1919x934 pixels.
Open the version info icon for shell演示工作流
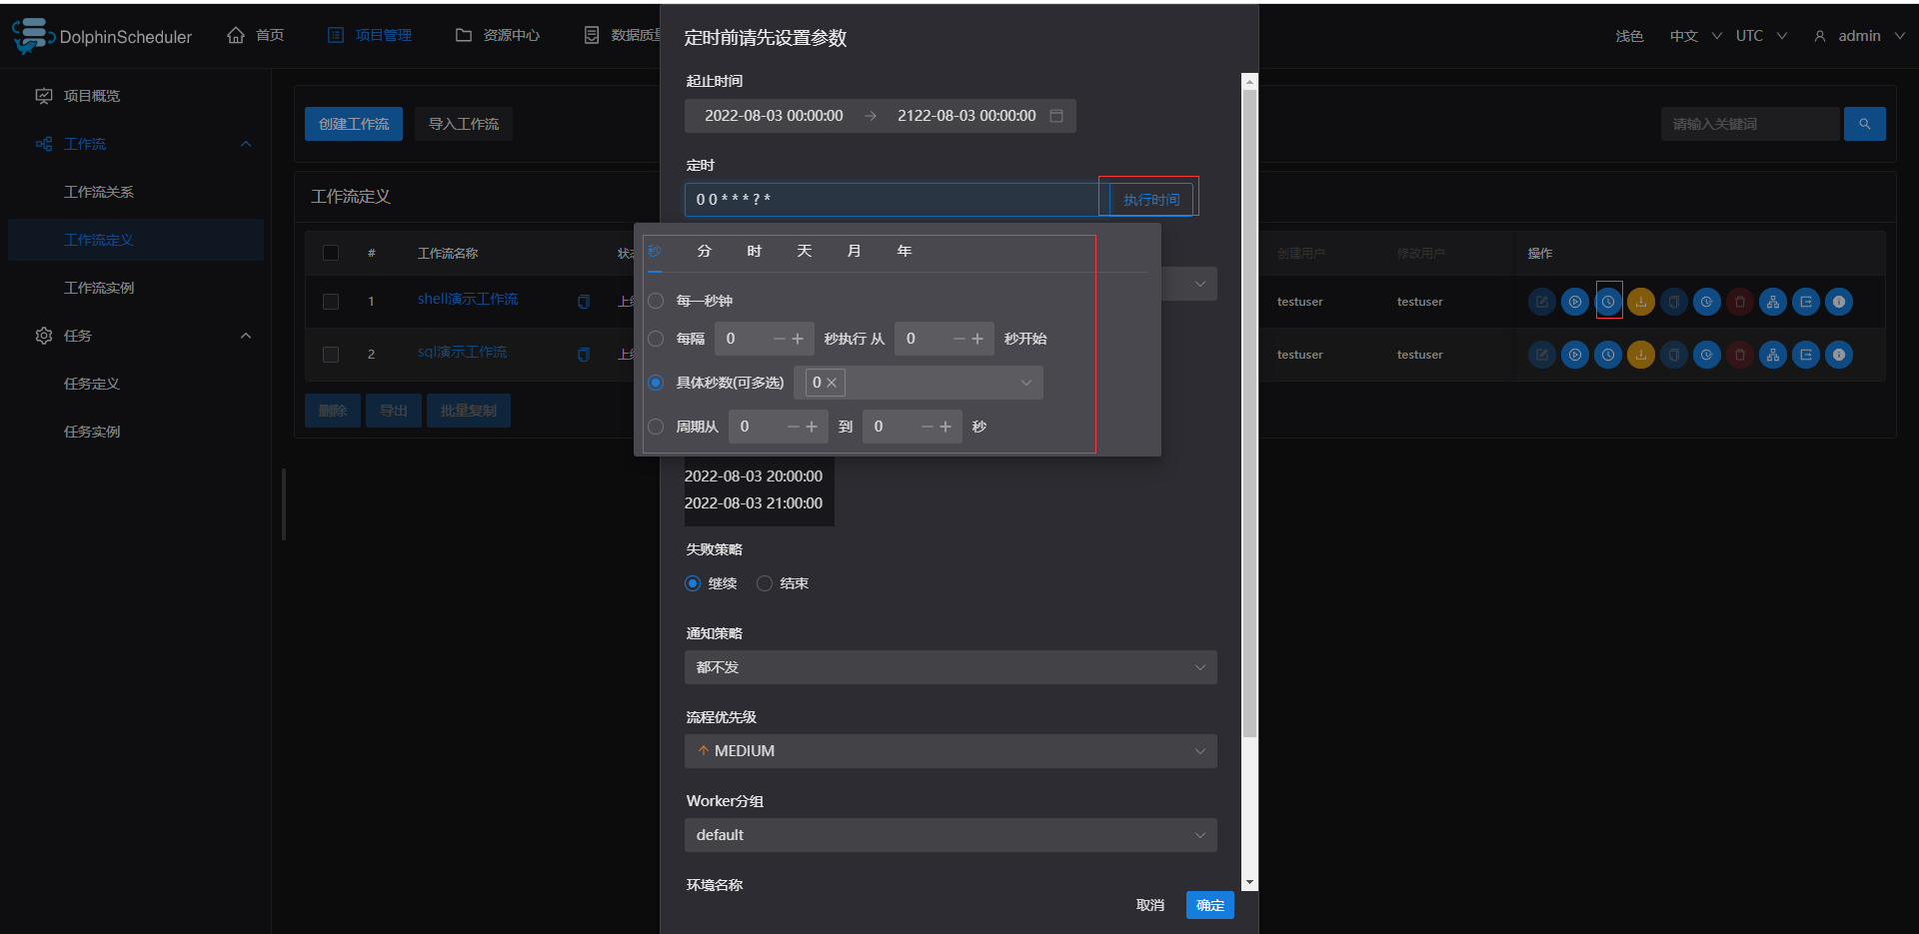tap(1839, 302)
